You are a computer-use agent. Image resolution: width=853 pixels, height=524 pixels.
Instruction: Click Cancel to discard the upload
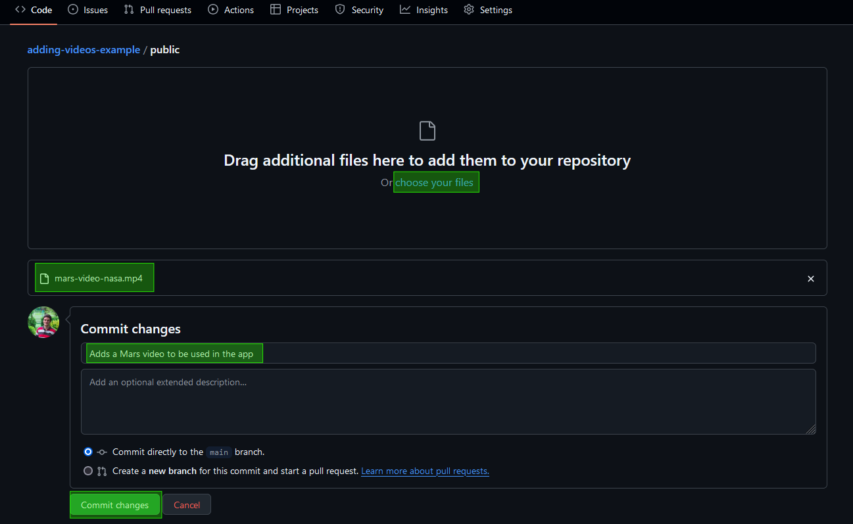point(187,504)
